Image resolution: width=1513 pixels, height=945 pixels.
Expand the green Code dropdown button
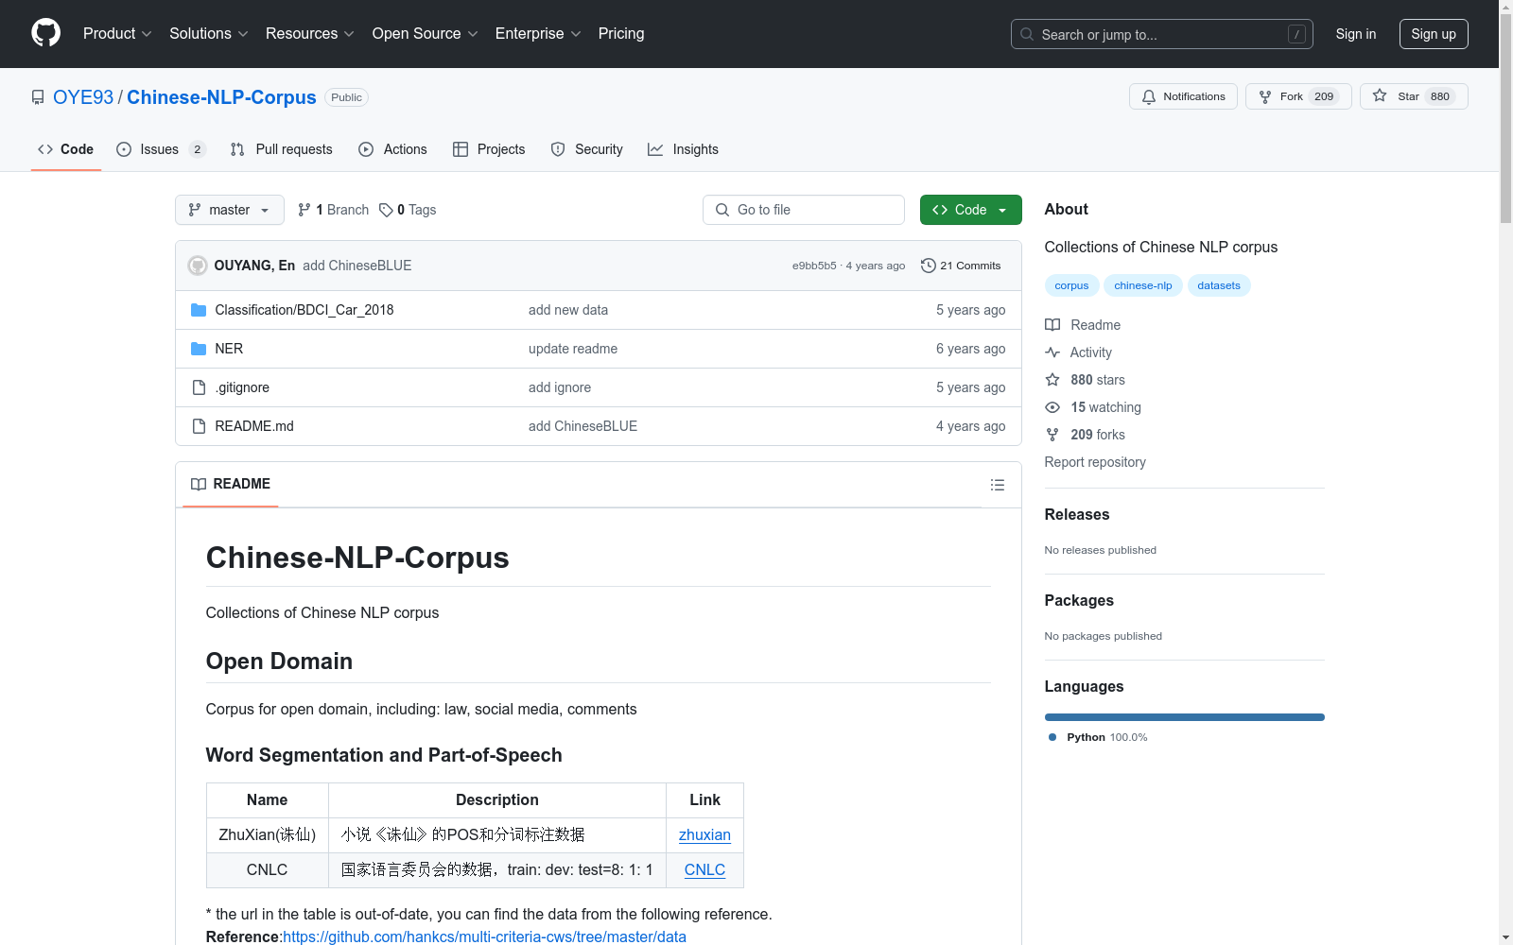coord(971,210)
